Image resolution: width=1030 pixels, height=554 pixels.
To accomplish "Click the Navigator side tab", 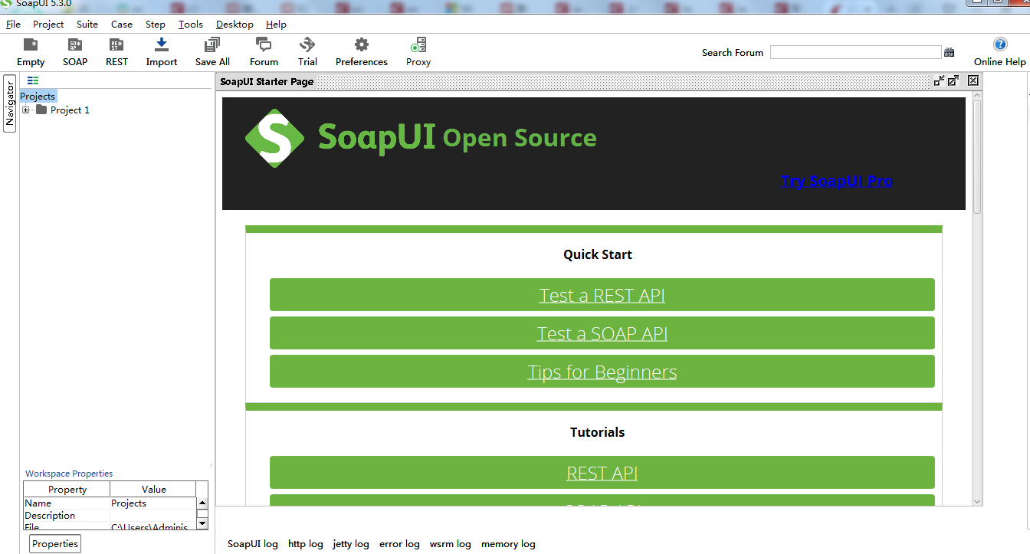I will click(x=10, y=103).
